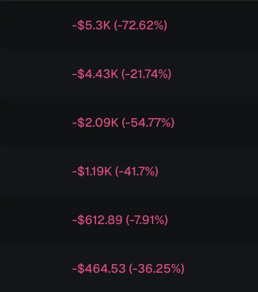
Task: Click the -$464.53 loss amount
Action: coord(99,268)
